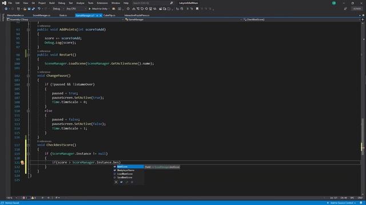Click the ADMIN badge button

click(x=357, y=9)
